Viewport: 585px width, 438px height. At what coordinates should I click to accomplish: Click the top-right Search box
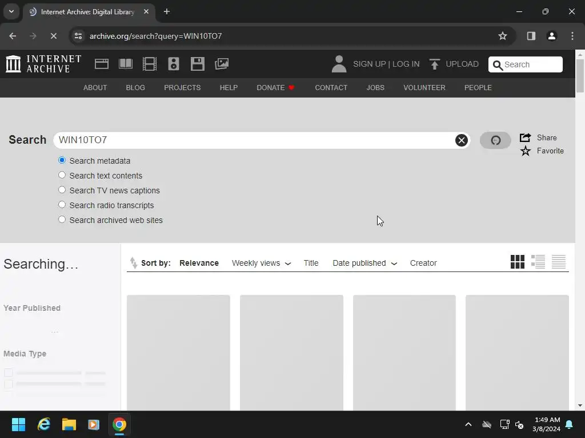[x=526, y=64]
